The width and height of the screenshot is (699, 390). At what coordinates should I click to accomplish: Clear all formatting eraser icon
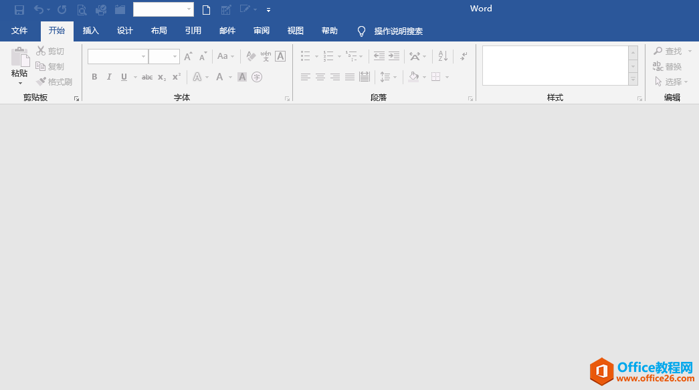(x=251, y=56)
